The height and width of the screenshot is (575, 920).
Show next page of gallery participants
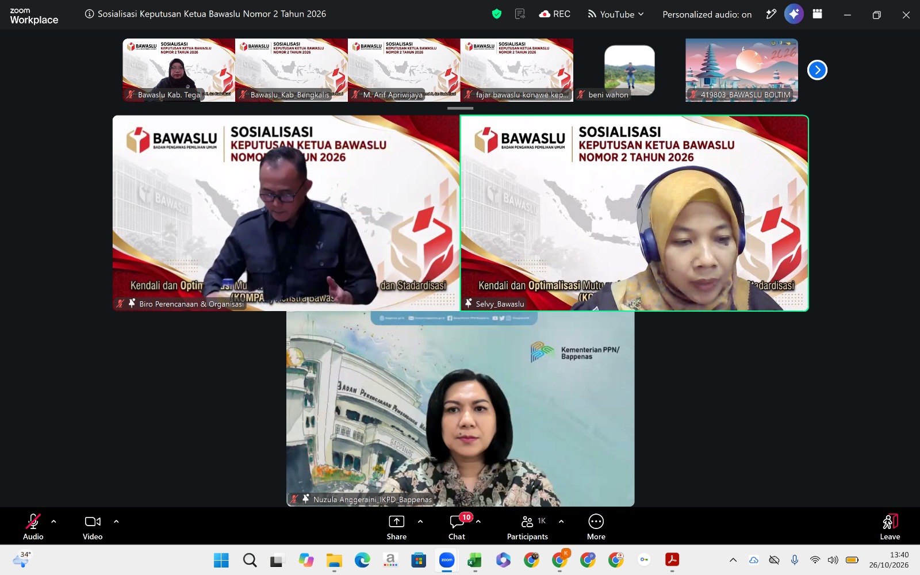pyautogui.click(x=817, y=70)
